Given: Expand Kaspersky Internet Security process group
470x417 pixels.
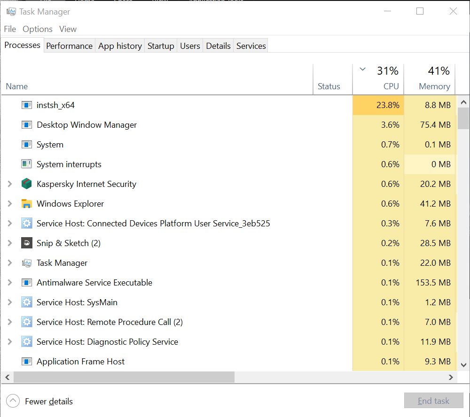Looking at the screenshot, I should pyautogui.click(x=10, y=184).
